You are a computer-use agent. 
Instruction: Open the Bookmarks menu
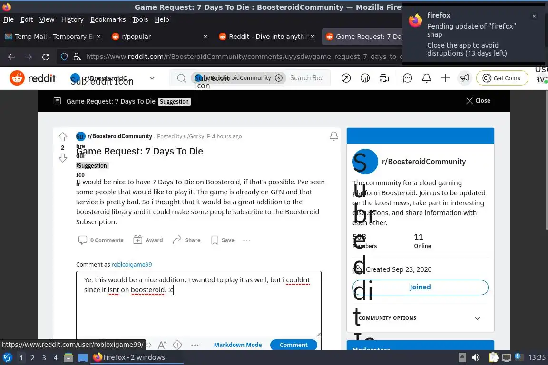click(108, 19)
